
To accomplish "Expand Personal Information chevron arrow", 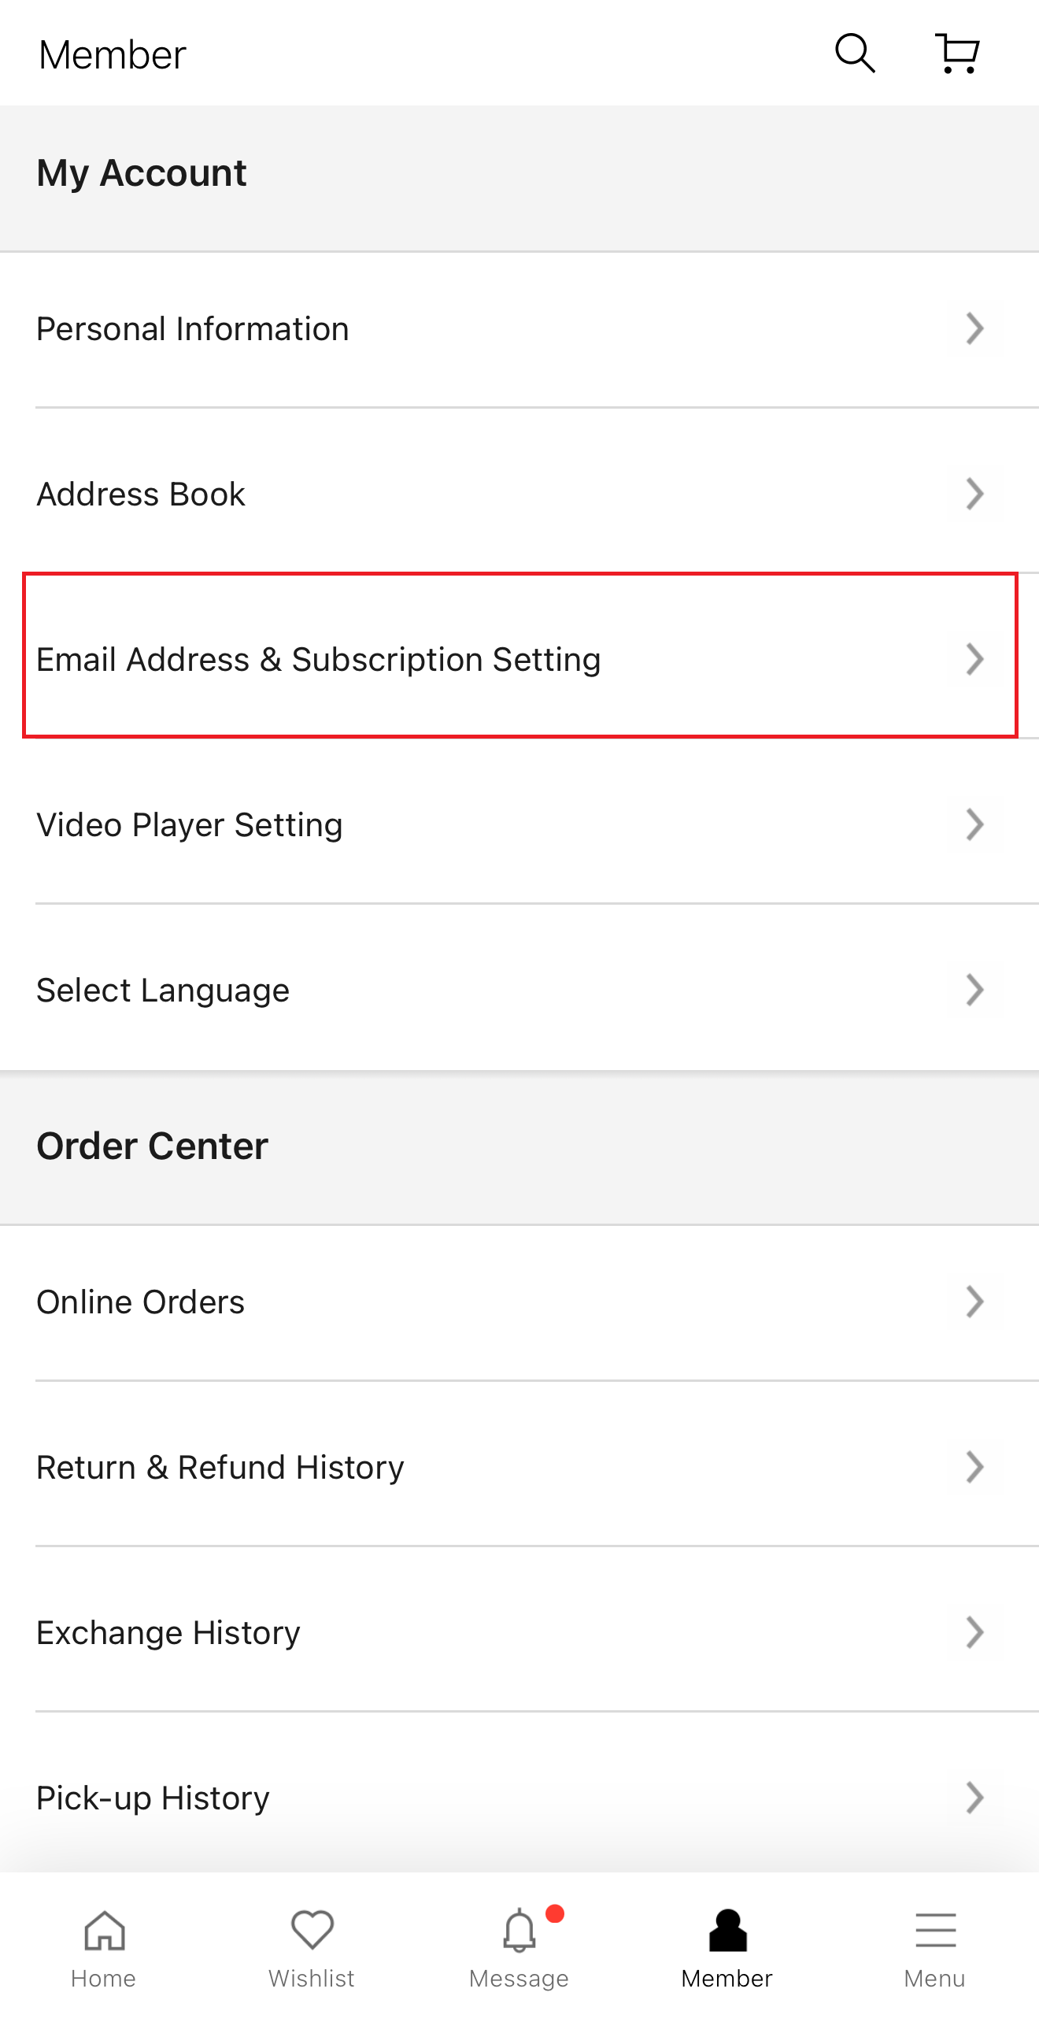I will point(974,329).
